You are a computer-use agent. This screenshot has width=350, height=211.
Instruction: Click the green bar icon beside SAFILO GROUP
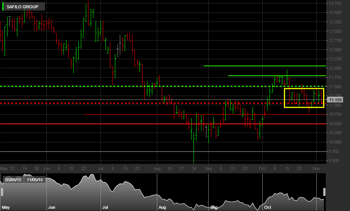pyautogui.click(x=3, y=6)
